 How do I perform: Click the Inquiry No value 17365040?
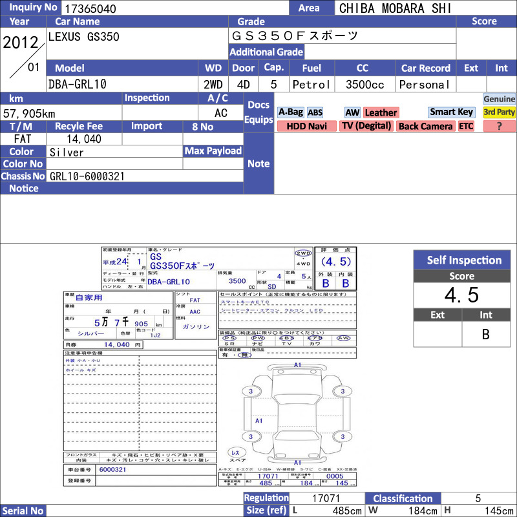[90, 8]
